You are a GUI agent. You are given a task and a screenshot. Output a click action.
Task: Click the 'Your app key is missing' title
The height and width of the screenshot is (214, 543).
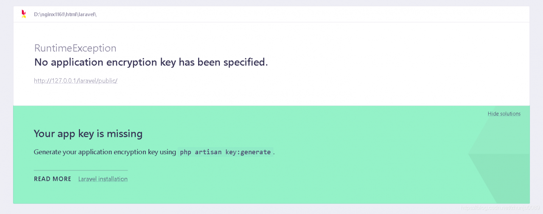point(88,134)
